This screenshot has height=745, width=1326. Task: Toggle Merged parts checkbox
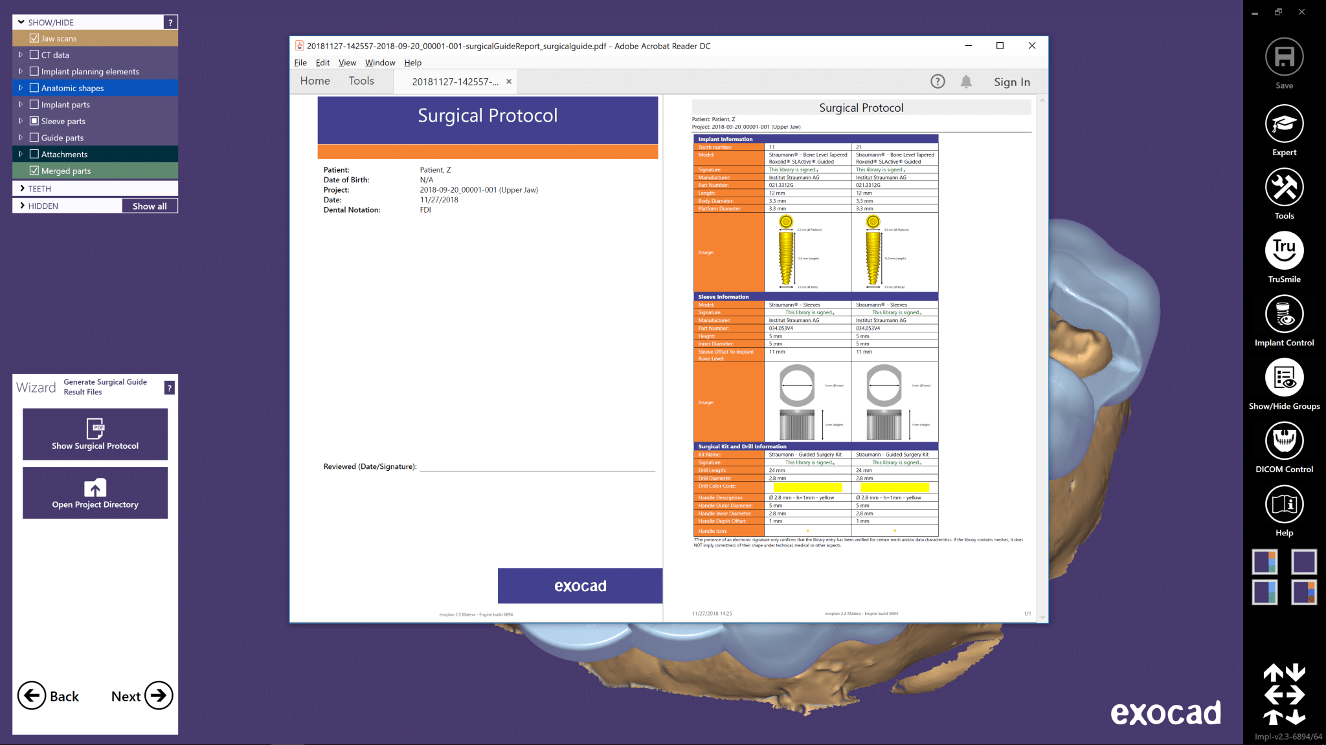(x=34, y=170)
